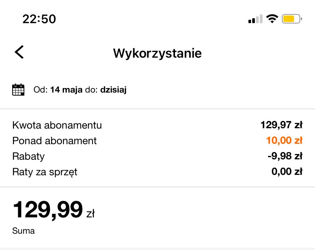The width and height of the screenshot is (315, 250).
Task: Open the Rabaty row
Action: tap(29, 156)
